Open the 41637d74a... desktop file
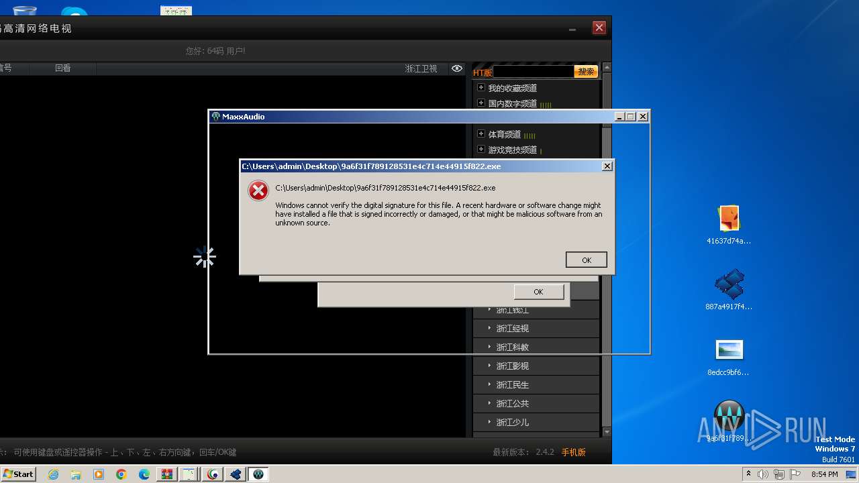 pyautogui.click(x=729, y=225)
